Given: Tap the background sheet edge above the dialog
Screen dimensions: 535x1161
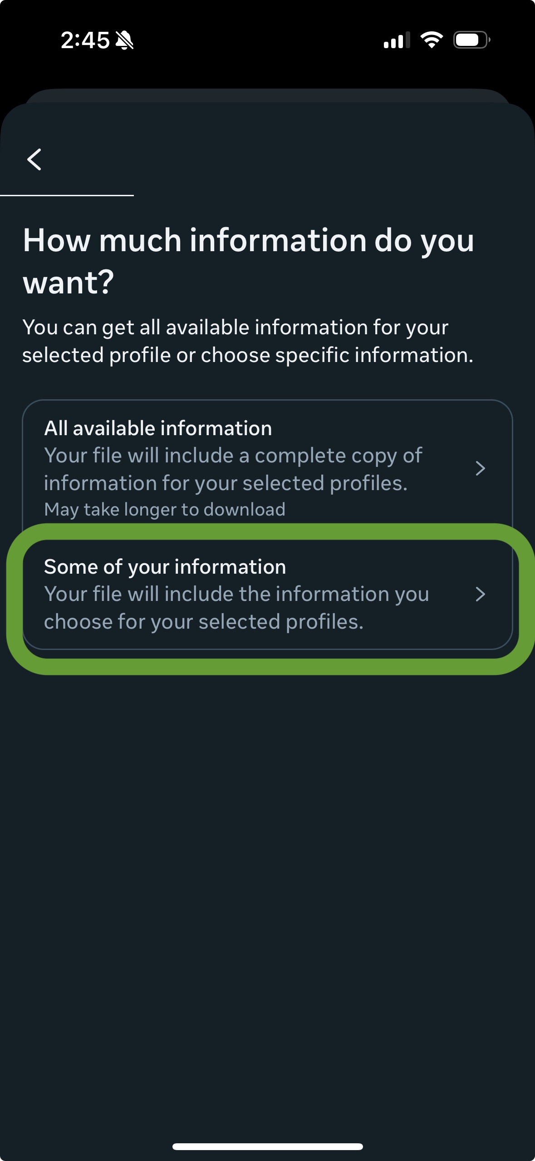Looking at the screenshot, I should (267, 95).
